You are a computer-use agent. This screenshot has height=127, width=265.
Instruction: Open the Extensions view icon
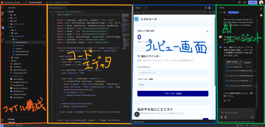2,40
